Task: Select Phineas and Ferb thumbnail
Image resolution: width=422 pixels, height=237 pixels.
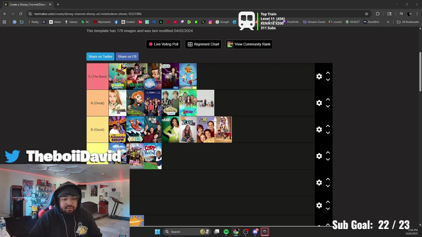Action: click(188, 76)
